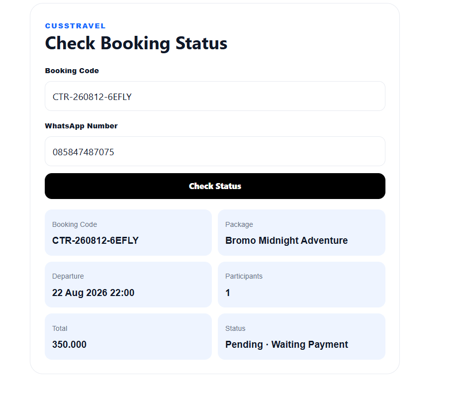Select the Participants result card
Image resolution: width=464 pixels, height=402 pixels.
click(301, 285)
